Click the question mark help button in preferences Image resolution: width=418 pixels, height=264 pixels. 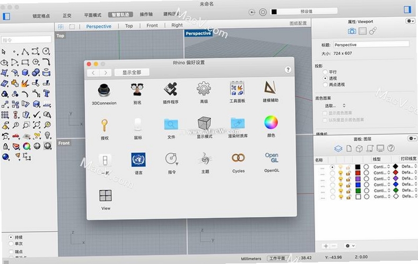(x=288, y=69)
